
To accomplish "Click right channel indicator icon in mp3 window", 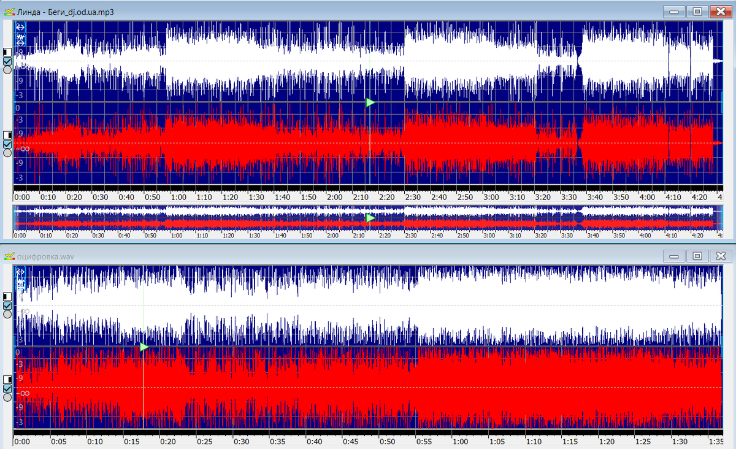I will click(x=7, y=135).
